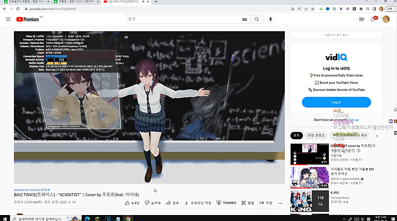Select the 모두 filter chip
The image size is (397, 221).
296,136
